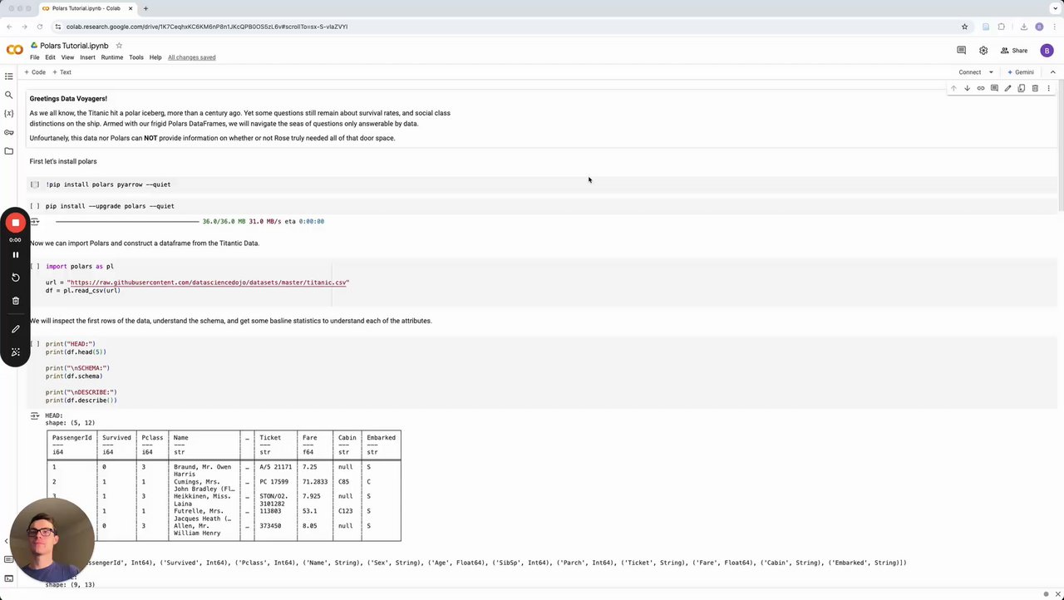This screenshot has height=600, width=1064.
Task: Open the Connect runtime dropdown arrow
Action: point(991,72)
